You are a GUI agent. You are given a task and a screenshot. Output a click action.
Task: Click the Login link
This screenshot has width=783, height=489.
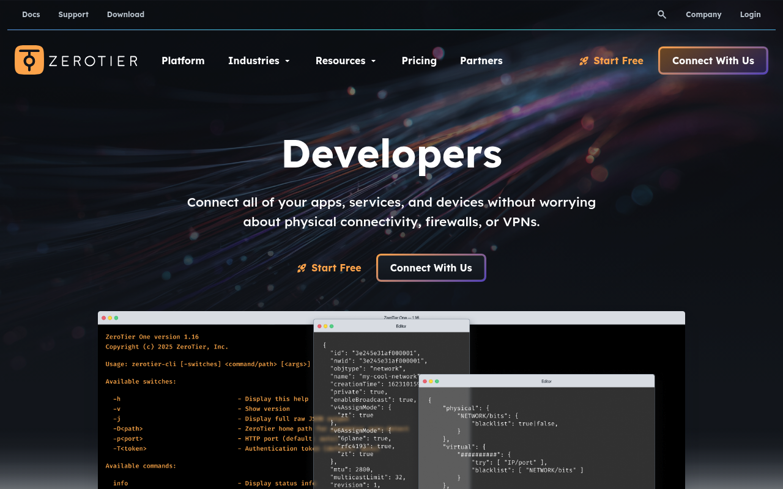point(751,15)
